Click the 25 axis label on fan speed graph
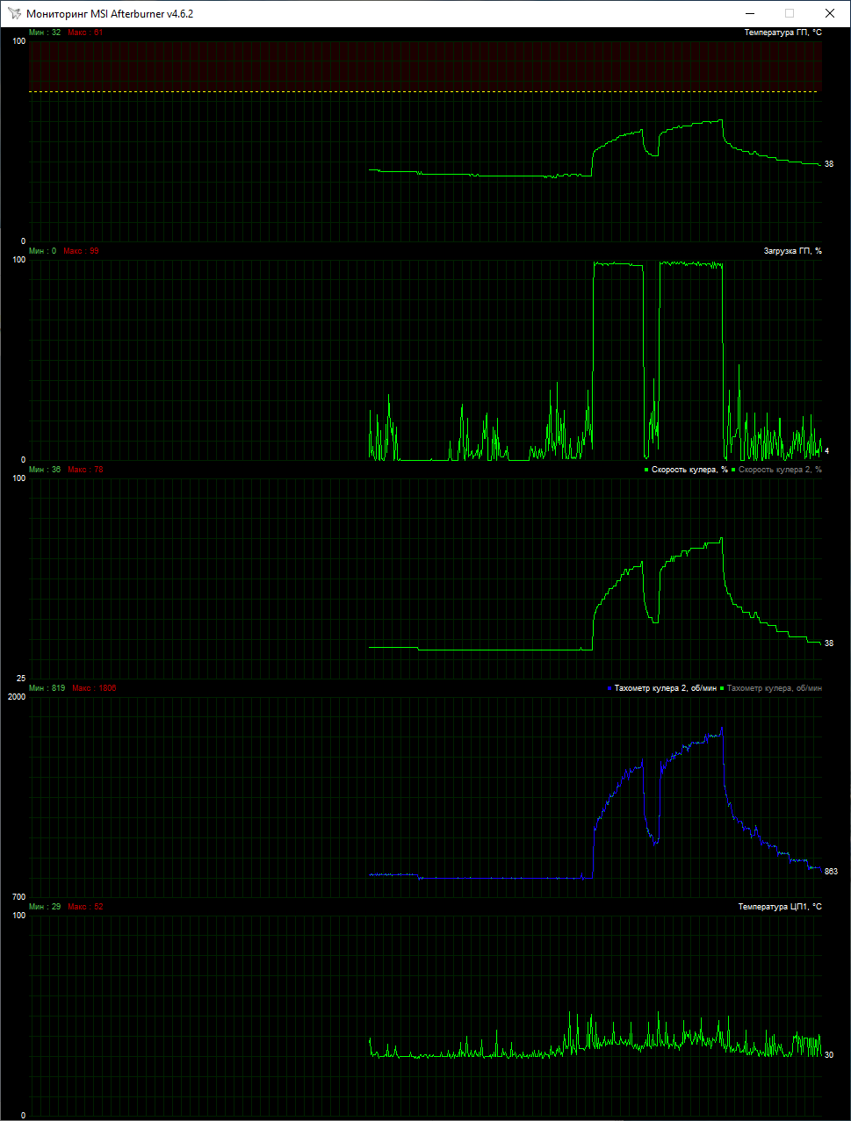The height and width of the screenshot is (1121, 851). [x=21, y=679]
